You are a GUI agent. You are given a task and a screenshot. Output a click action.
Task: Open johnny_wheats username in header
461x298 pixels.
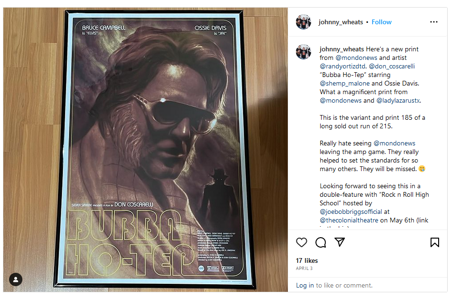pyautogui.click(x=341, y=22)
